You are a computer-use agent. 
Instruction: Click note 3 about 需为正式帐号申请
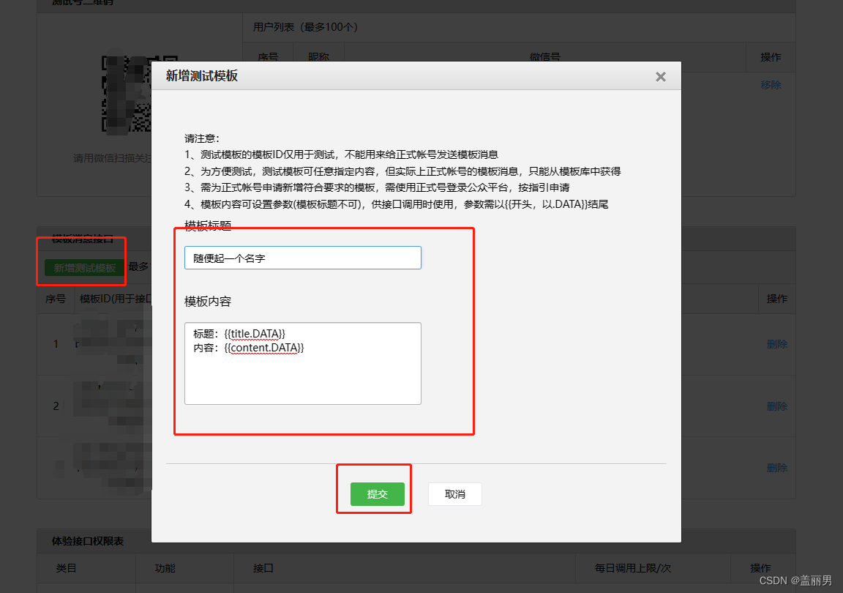[377, 188]
